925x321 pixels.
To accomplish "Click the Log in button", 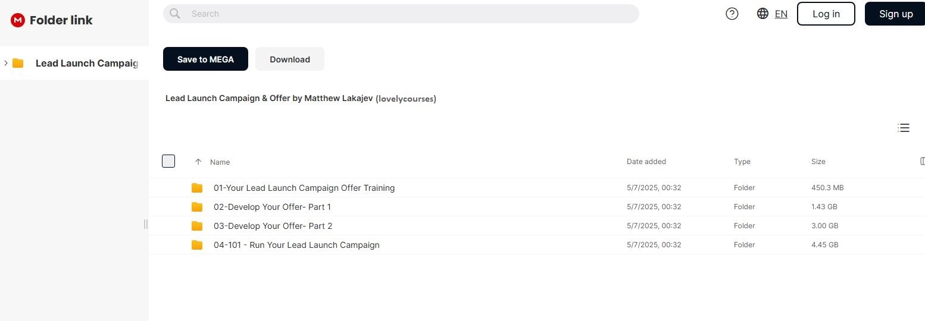I will coord(826,14).
